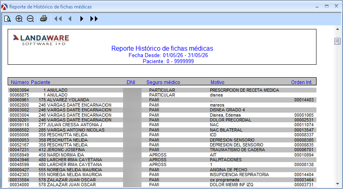Click motive DOLOR MIEMB INF IZQ

pos(232,185)
